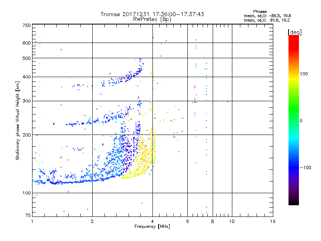Screen dimensions: 321x241
Task: Click the plot title 'Tromsø 20171231 17:36:00-17:37:43'
Action: [x=152, y=14]
